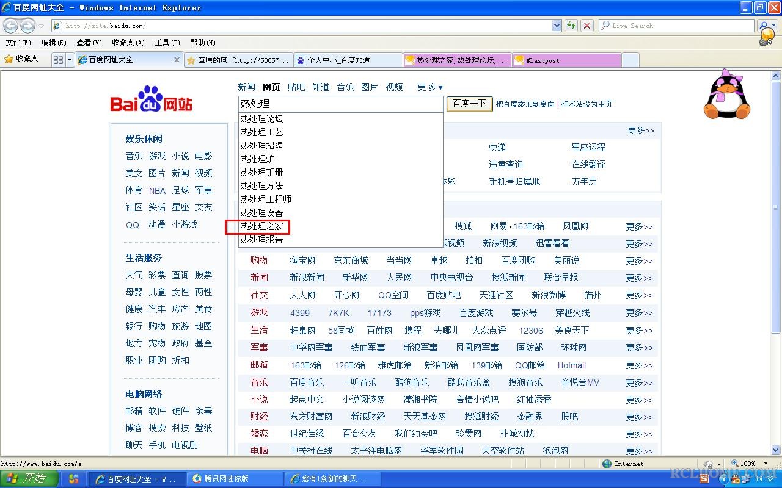Open 淘宝网 link

(303, 260)
